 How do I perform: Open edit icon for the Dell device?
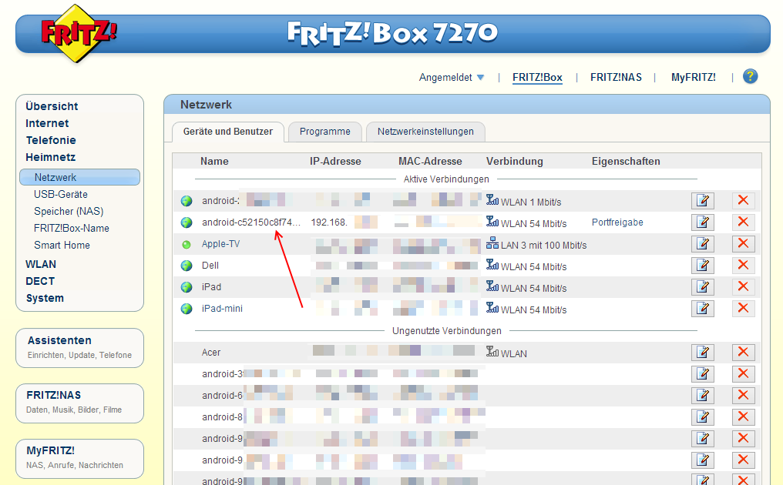point(703,265)
